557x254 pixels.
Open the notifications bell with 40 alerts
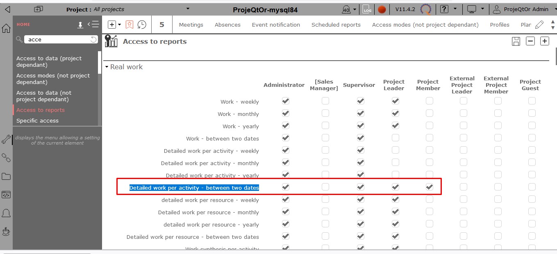tap(346, 9)
